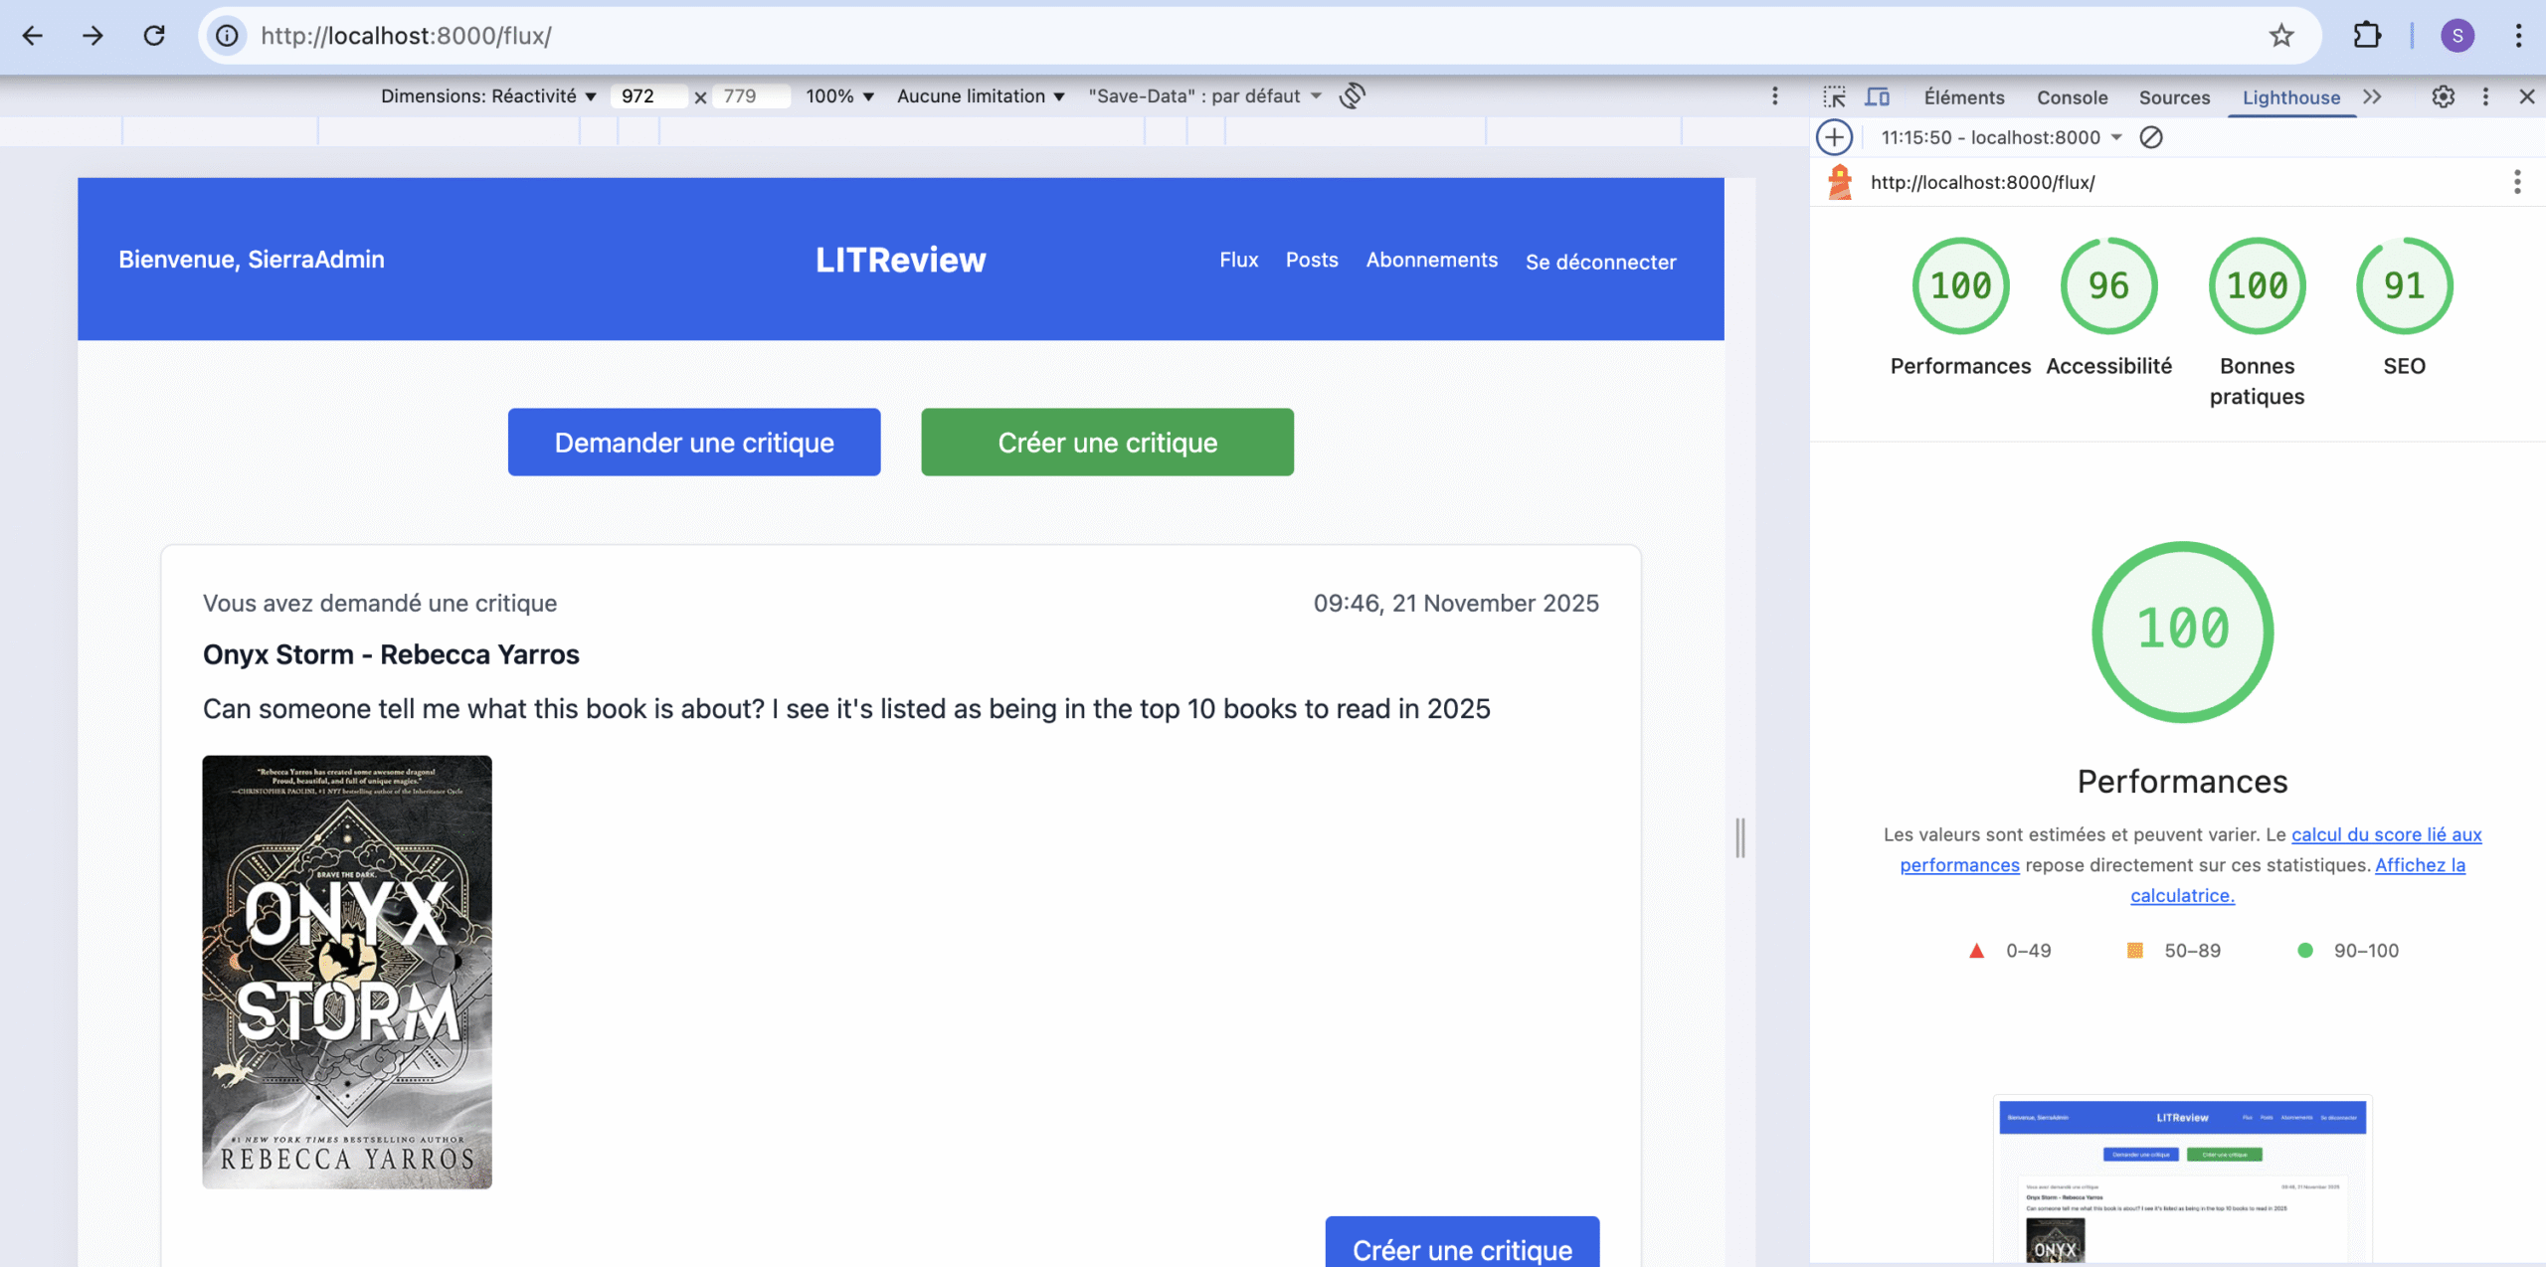Select the inspect element picker icon
This screenshot has height=1267, width=2546.
pos(1834,96)
